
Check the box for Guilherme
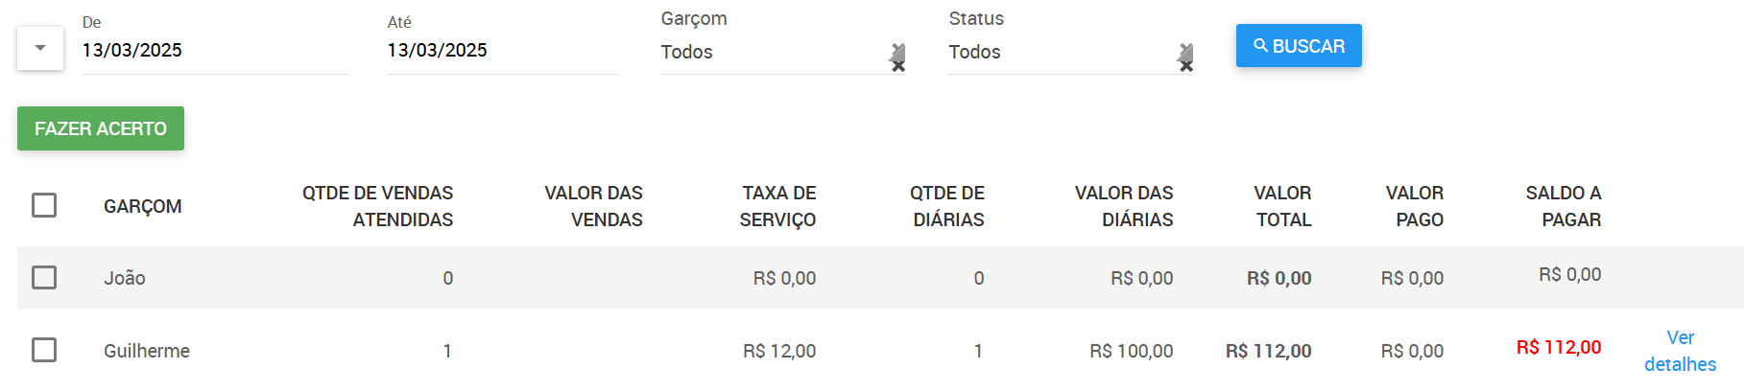[x=44, y=350]
